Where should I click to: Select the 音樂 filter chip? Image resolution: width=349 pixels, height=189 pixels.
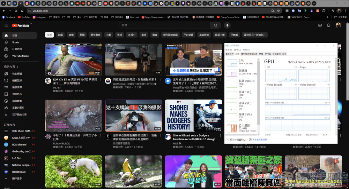click(71, 35)
